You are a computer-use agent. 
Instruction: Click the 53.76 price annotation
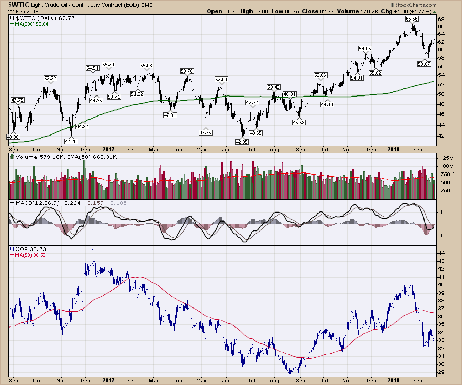pyautogui.click(x=187, y=71)
